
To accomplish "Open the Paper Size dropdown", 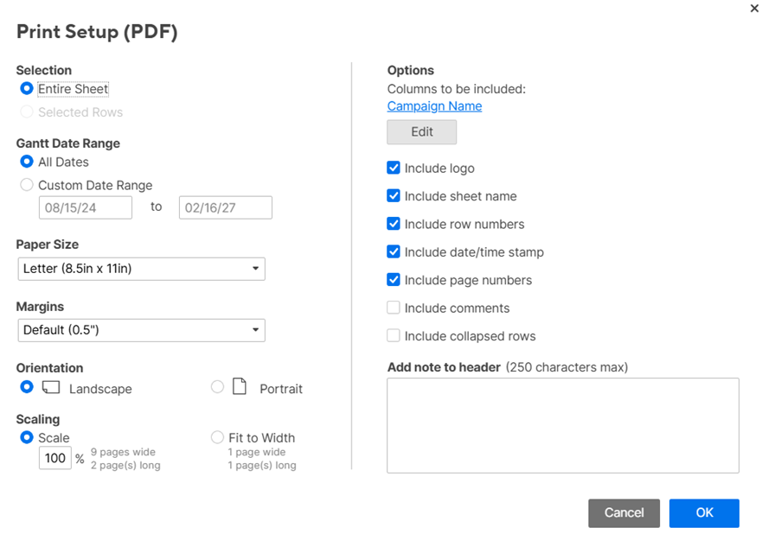I will point(141,269).
